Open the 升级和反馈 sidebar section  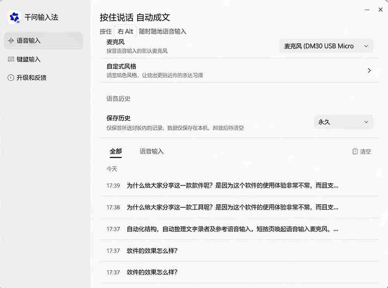[43, 78]
